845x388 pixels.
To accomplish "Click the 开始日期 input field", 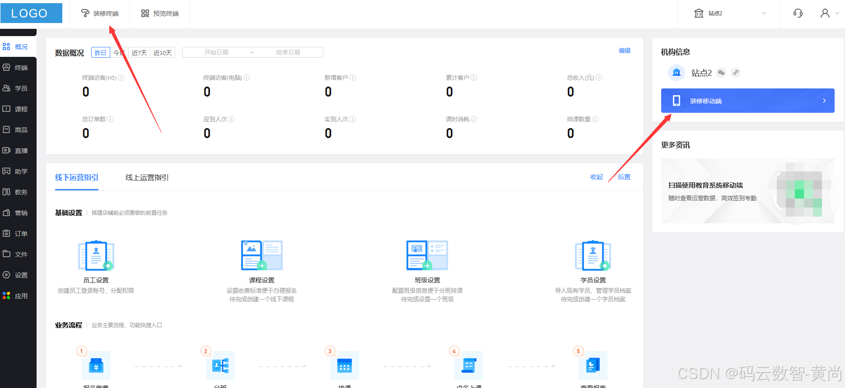I will coord(216,52).
